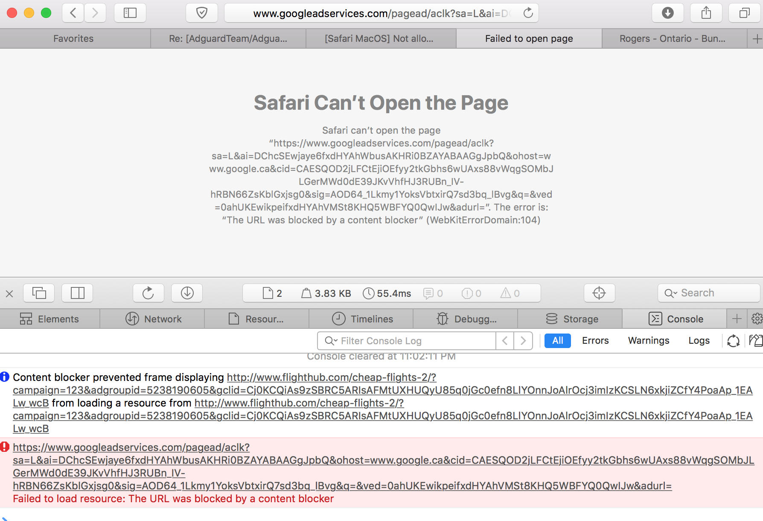Add new inspector tab with plus
The height and width of the screenshot is (521, 763).
[737, 319]
